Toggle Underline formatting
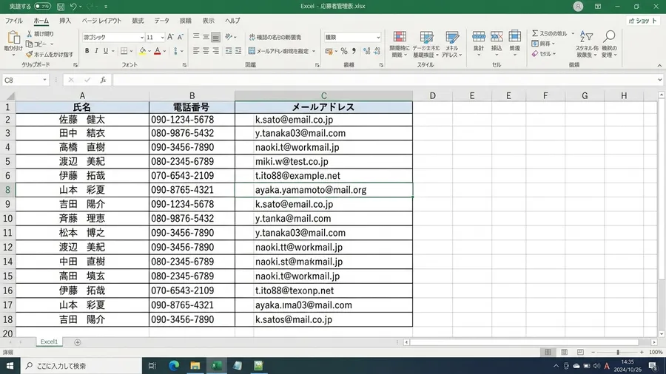Image resolution: width=666 pixels, height=374 pixels. click(106, 51)
